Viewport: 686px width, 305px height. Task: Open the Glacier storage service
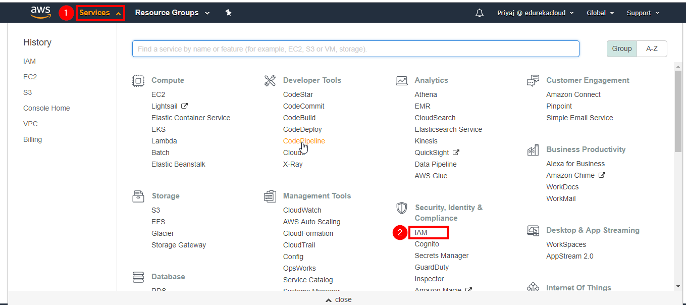[163, 233]
